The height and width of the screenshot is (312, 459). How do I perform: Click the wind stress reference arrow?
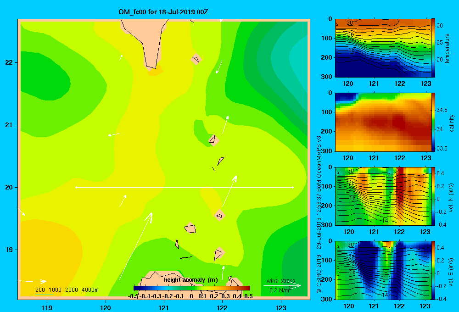coord(282,285)
